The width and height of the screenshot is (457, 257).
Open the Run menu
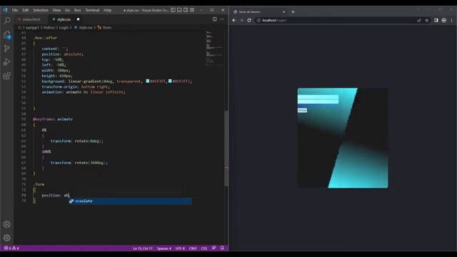78,10
